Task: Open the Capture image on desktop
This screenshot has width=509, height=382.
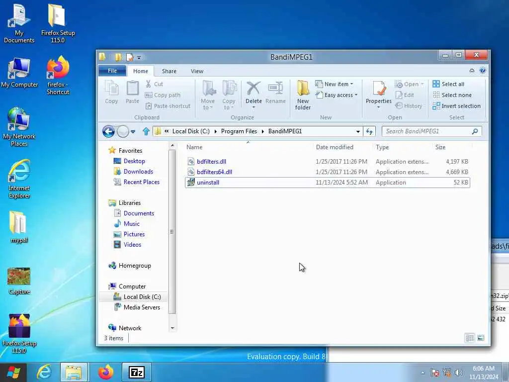Action: coord(19,281)
